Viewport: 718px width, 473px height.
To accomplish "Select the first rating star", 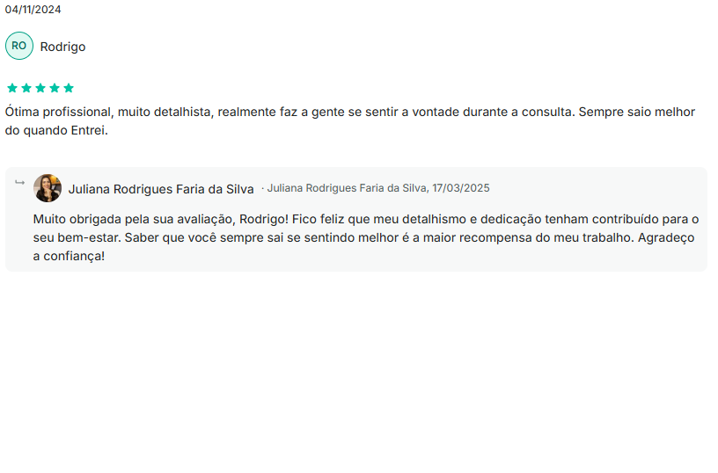I will 12,88.
